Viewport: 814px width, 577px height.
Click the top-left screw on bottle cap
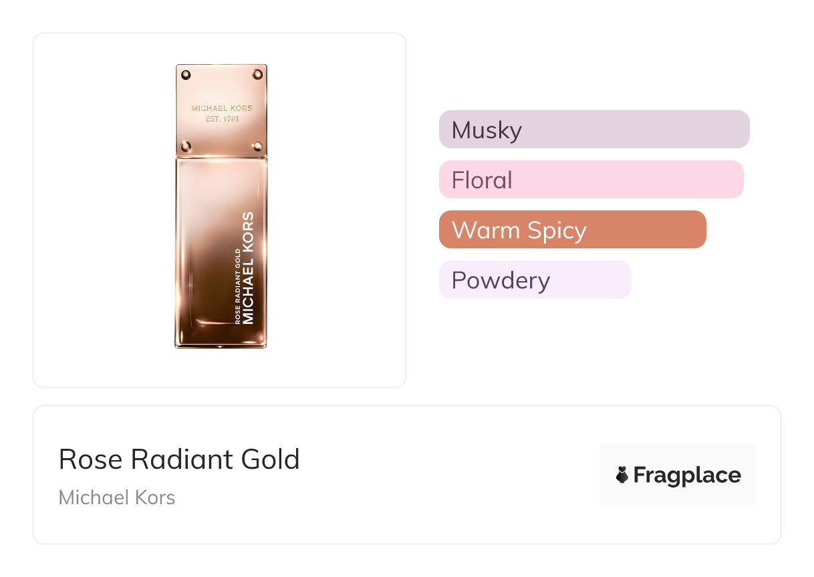point(186,74)
